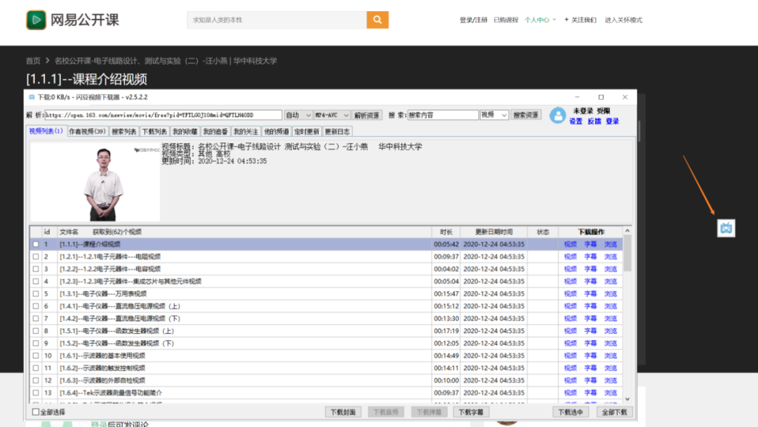The image size is (758, 427).
Task: Open the 他的频道 tab
Action: coord(276,131)
